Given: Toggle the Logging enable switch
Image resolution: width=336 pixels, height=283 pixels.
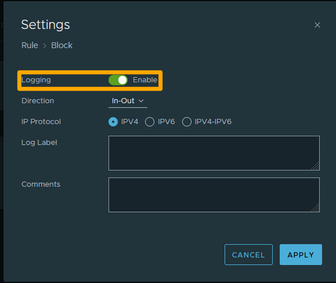Looking at the screenshot, I should [x=118, y=80].
